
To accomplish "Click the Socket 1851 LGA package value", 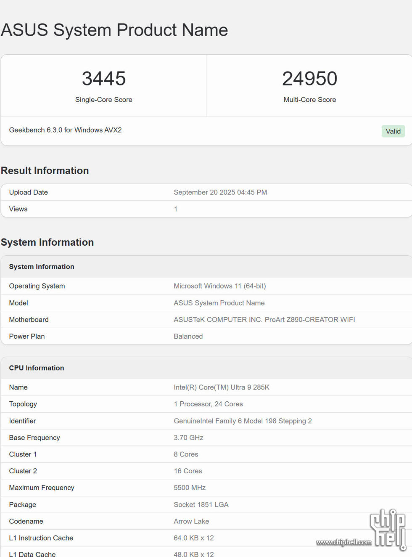I will [x=201, y=505].
